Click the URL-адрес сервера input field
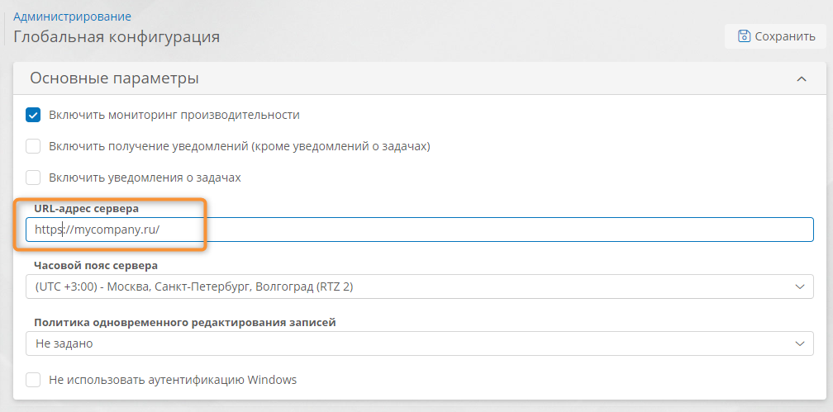Image resolution: width=833 pixels, height=412 pixels. tap(420, 230)
